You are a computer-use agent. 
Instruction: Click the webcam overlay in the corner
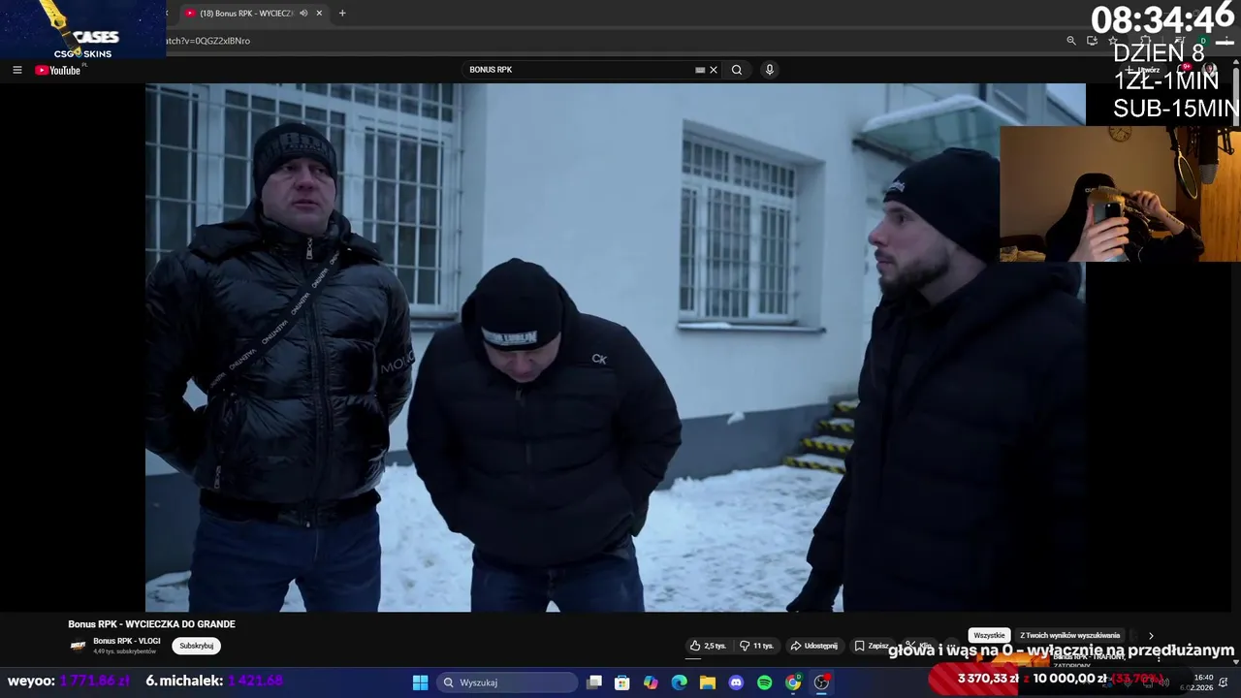pos(1120,194)
